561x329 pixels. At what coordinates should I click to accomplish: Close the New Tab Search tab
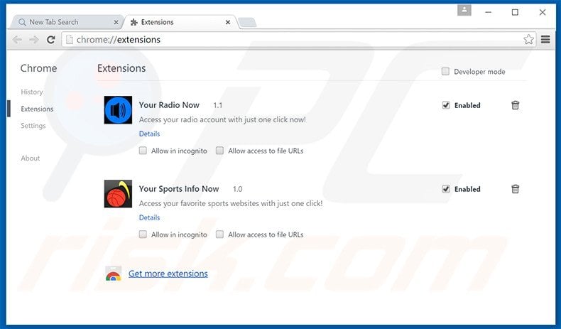pos(116,22)
